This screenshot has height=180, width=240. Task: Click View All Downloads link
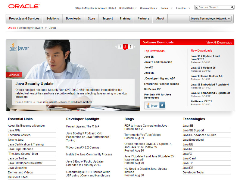[219, 43]
